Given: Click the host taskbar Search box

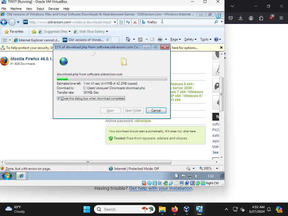Looking at the screenshot, I should (125, 209).
